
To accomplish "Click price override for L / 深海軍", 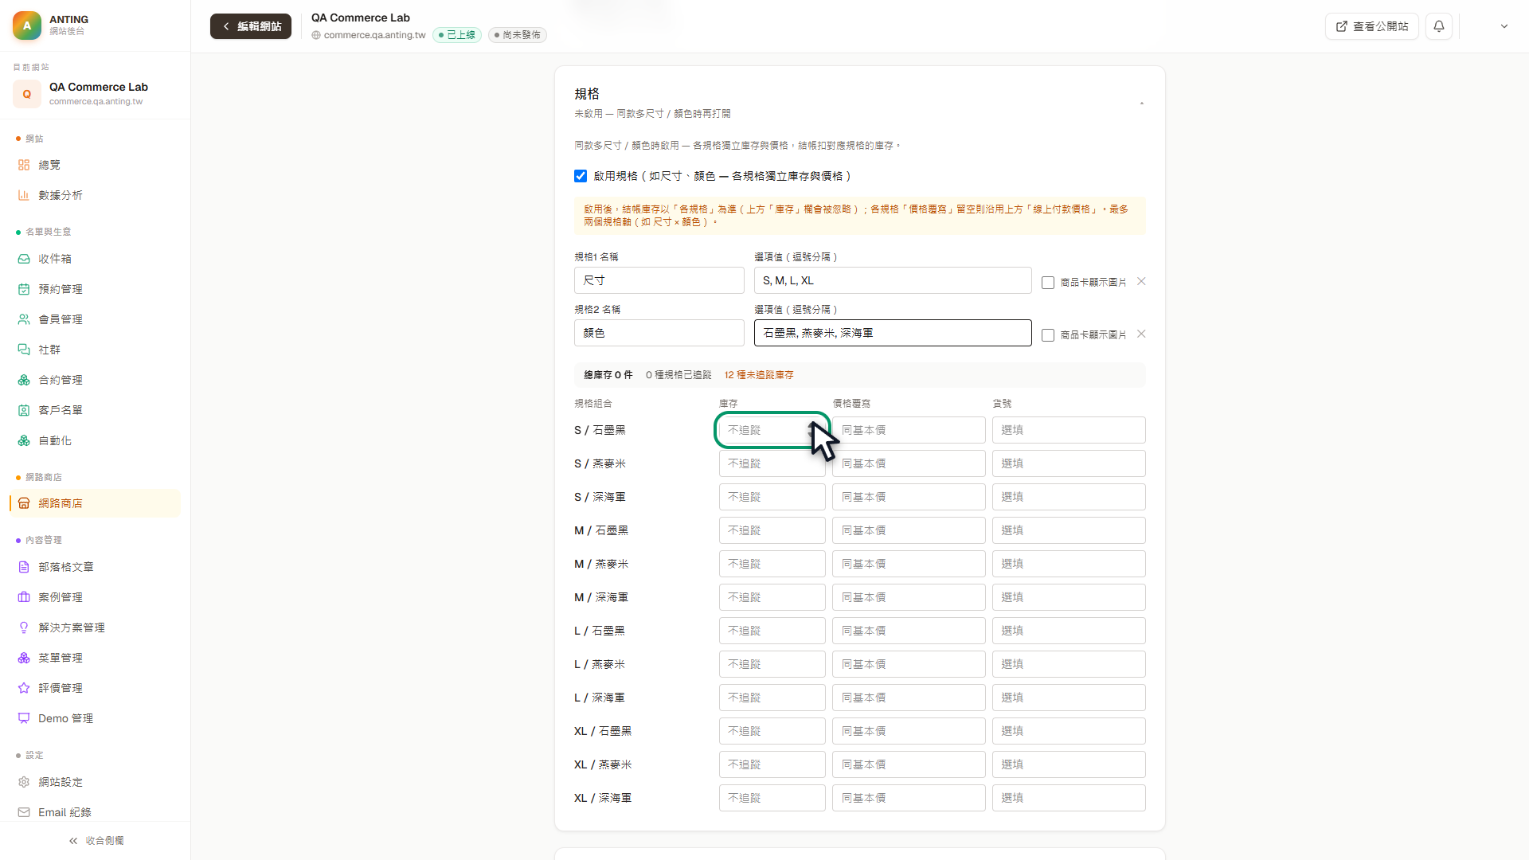I will 909,698.
